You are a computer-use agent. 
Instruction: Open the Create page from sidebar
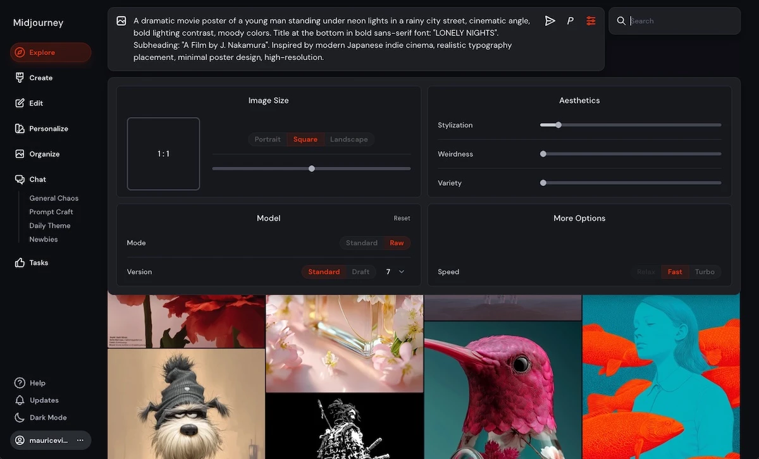(40, 78)
